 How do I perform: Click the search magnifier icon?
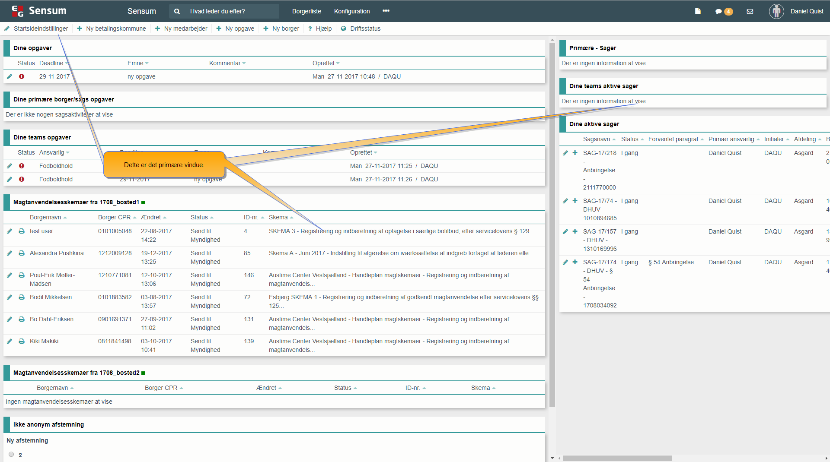coord(177,11)
